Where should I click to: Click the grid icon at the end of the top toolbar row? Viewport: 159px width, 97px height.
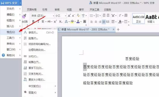point(126,15)
